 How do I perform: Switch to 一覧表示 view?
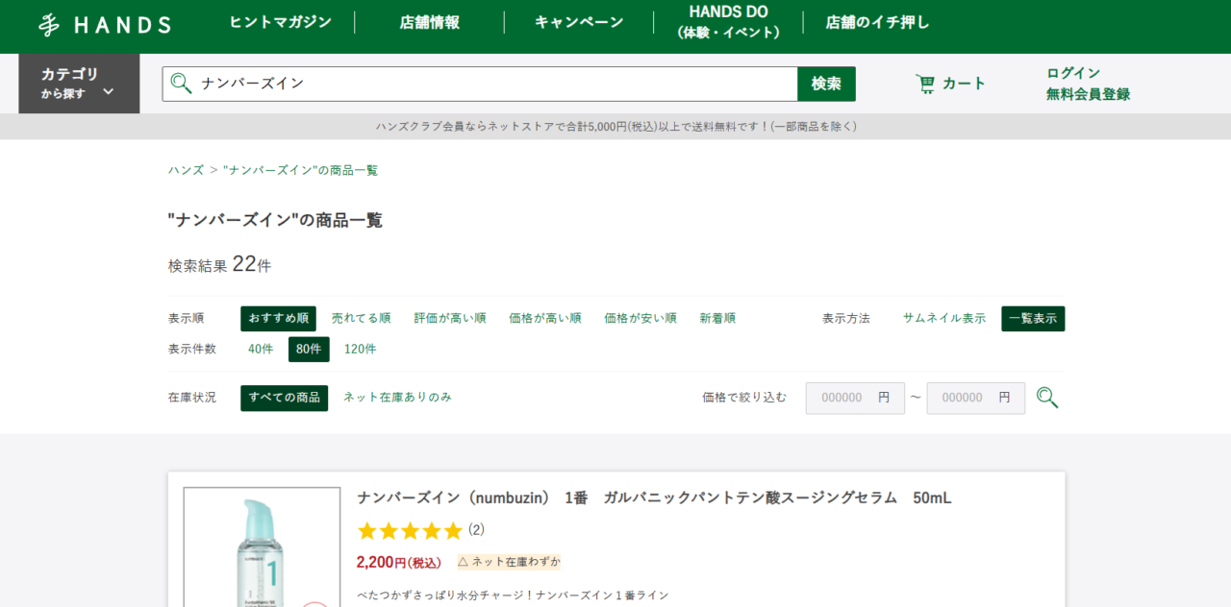point(1033,318)
